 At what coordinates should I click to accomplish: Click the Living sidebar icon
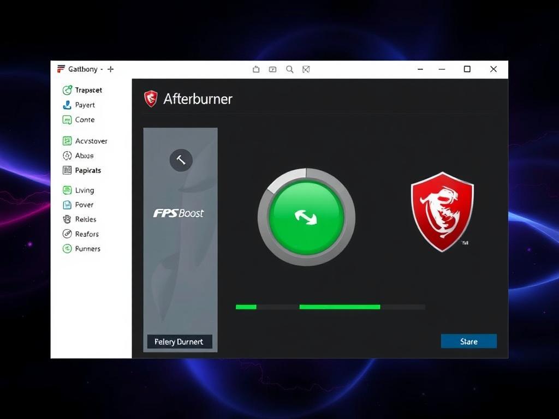point(67,190)
